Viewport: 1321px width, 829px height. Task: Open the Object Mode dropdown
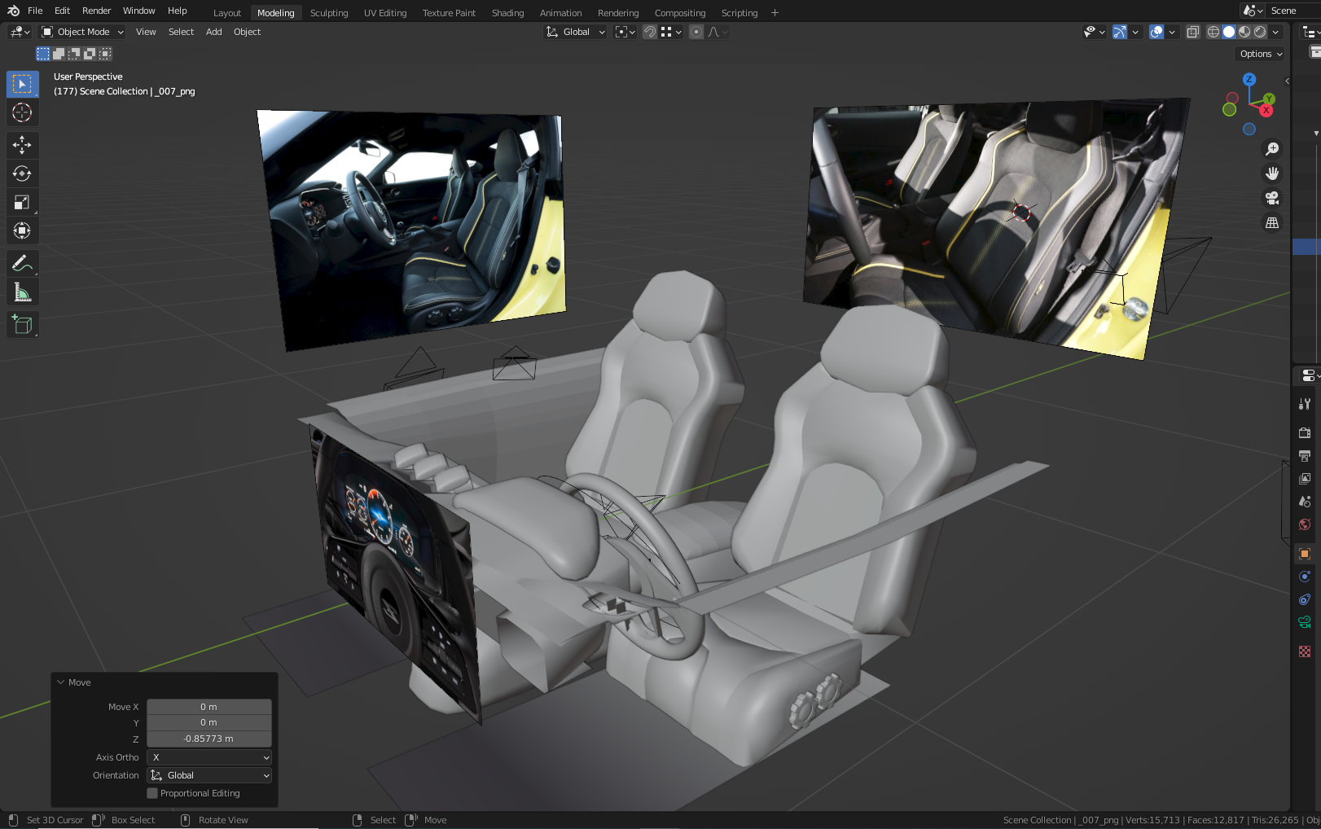(83, 32)
